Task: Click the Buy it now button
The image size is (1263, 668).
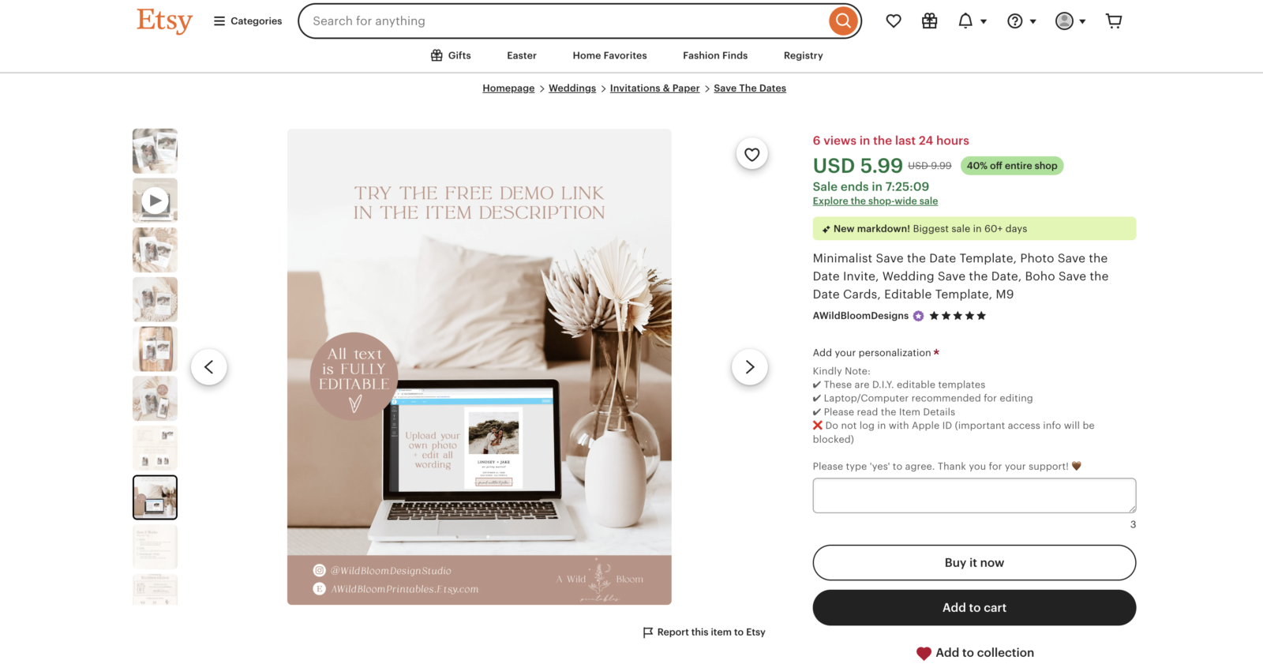Action: pyautogui.click(x=974, y=563)
